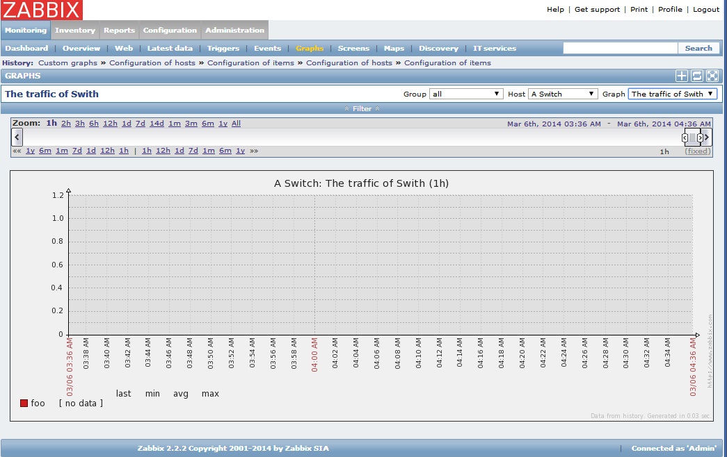Move time range forward with rightmost arrow
The width and height of the screenshot is (727, 457).
coord(708,137)
